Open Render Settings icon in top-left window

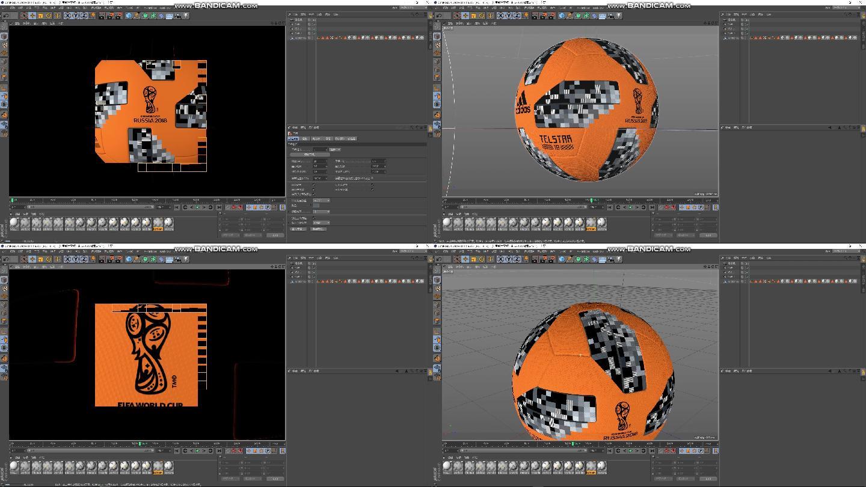click(118, 16)
